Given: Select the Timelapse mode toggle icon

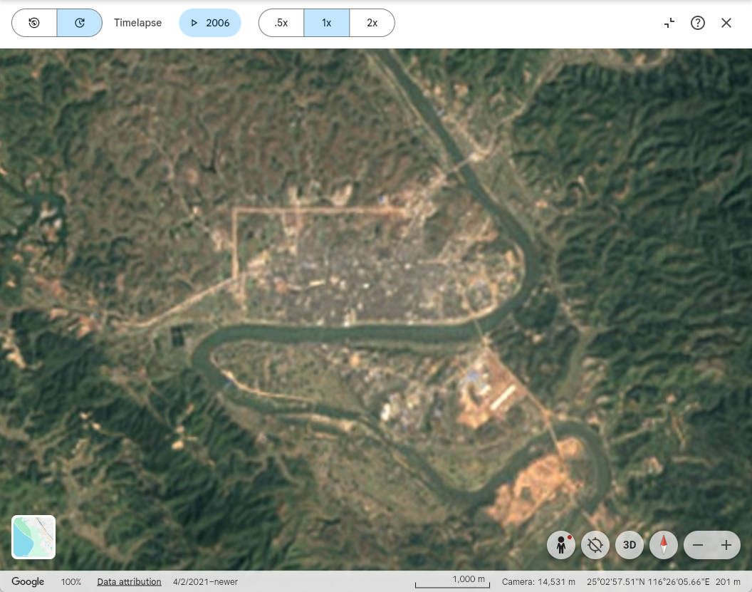Looking at the screenshot, I should pyautogui.click(x=80, y=23).
